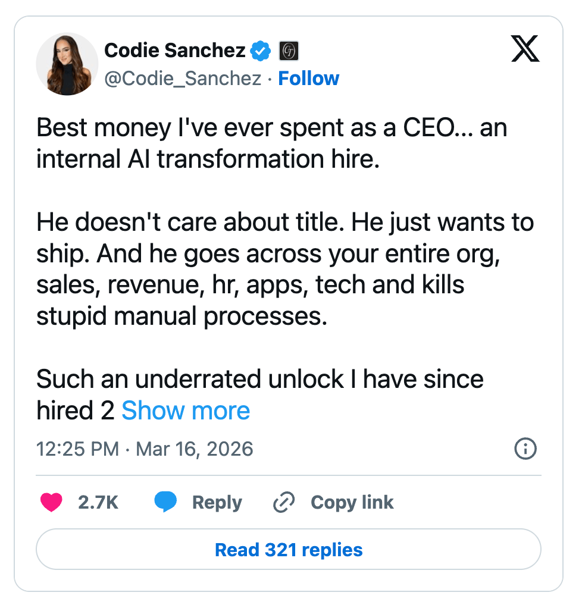Click the paragraph starting "Best money I've ever spent"
582x608 pixels.
pyautogui.click(x=271, y=145)
